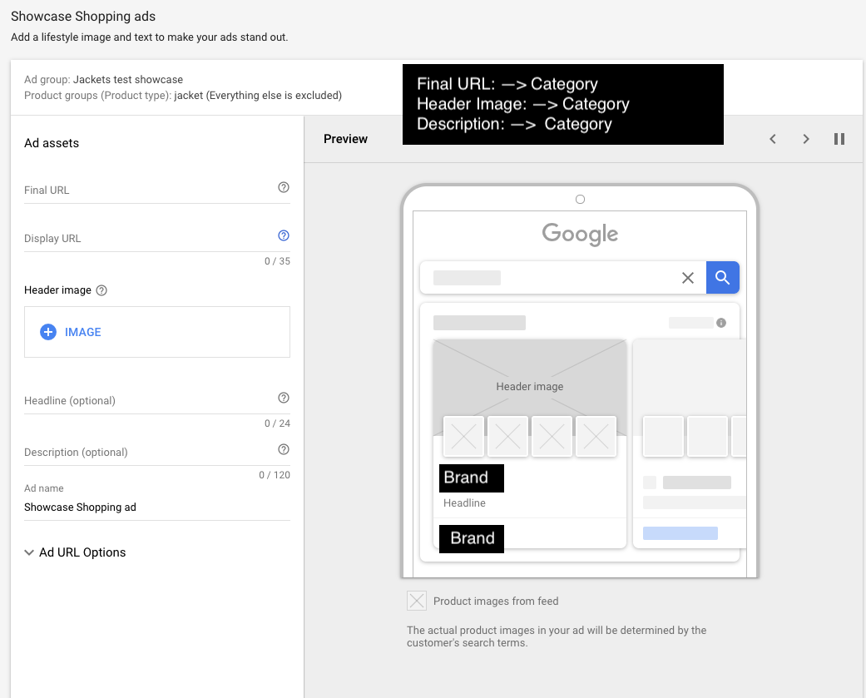Expand Ad URL Options section

(x=75, y=552)
